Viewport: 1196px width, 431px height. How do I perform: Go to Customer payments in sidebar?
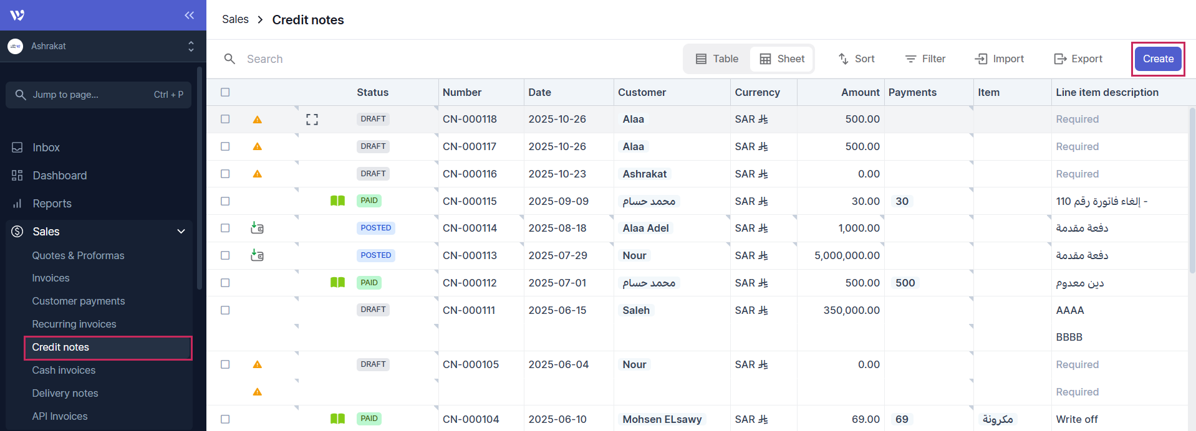coord(79,301)
